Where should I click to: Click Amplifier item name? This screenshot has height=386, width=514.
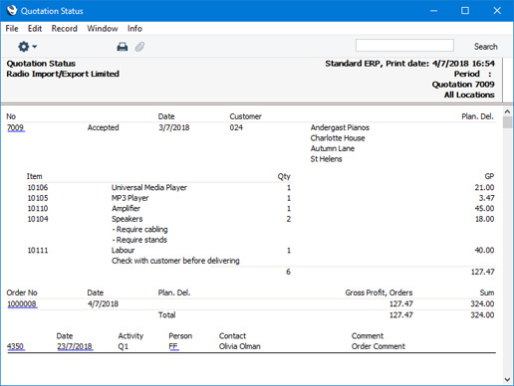126,209
